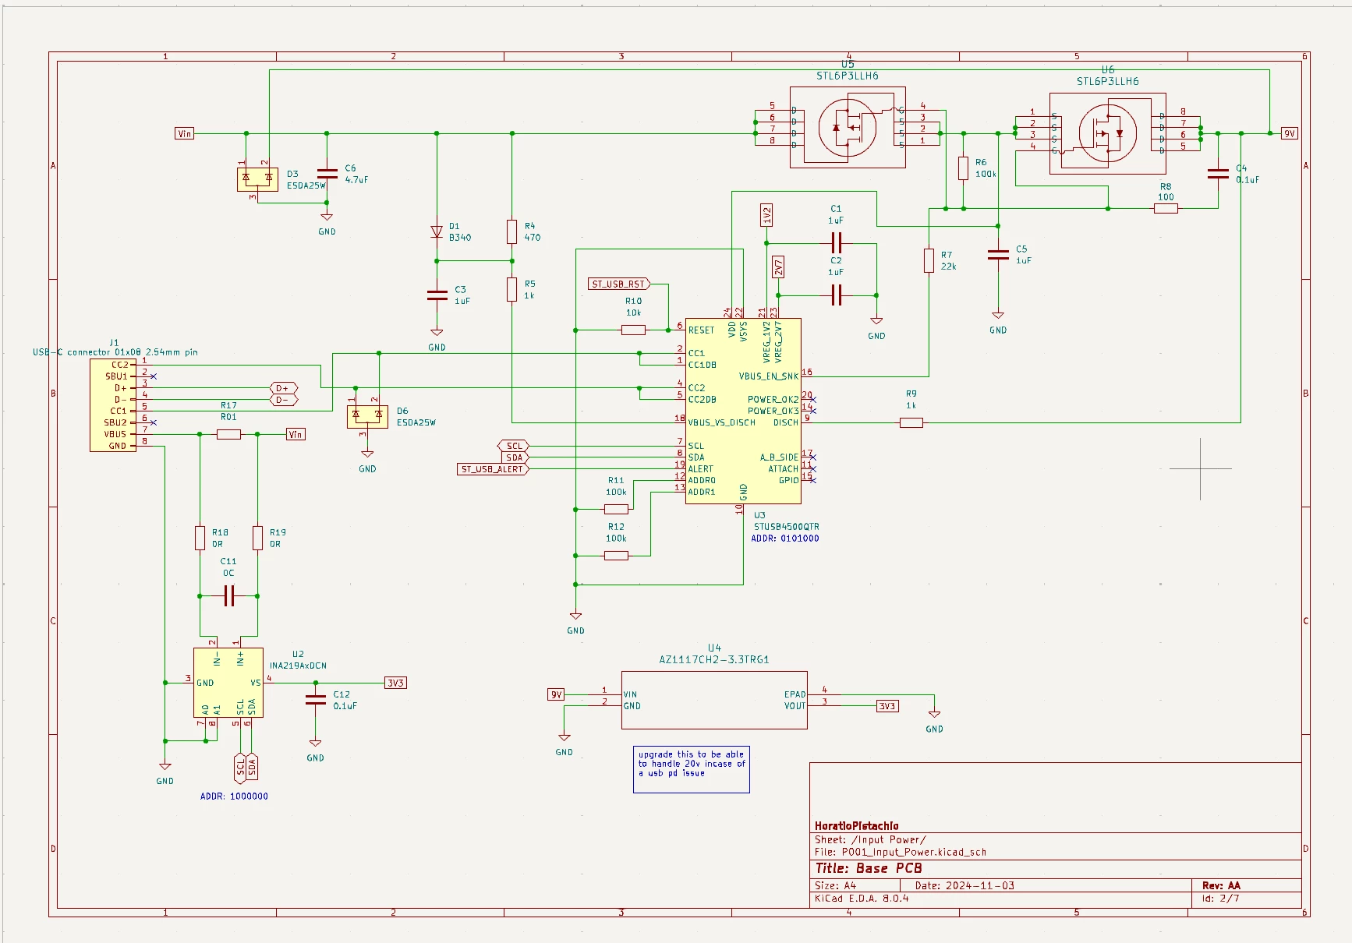The width and height of the screenshot is (1352, 943).
Task: Click the 3V3 label next to U2
Action: click(x=396, y=683)
